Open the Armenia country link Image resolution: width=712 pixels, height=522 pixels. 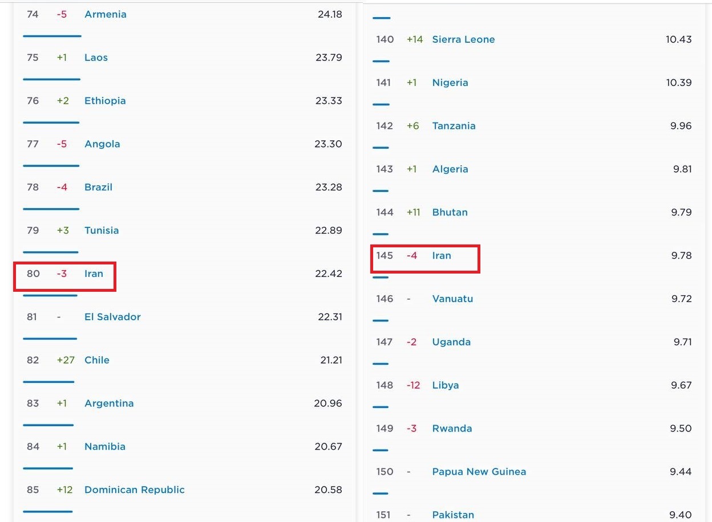[x=106, y=14]
